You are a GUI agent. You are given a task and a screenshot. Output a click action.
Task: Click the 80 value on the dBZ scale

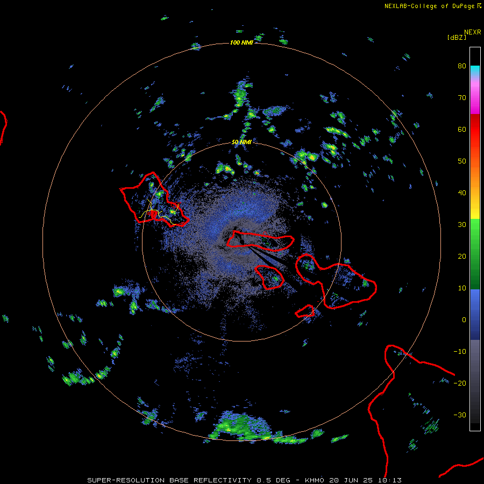click(x=462, y=66)
